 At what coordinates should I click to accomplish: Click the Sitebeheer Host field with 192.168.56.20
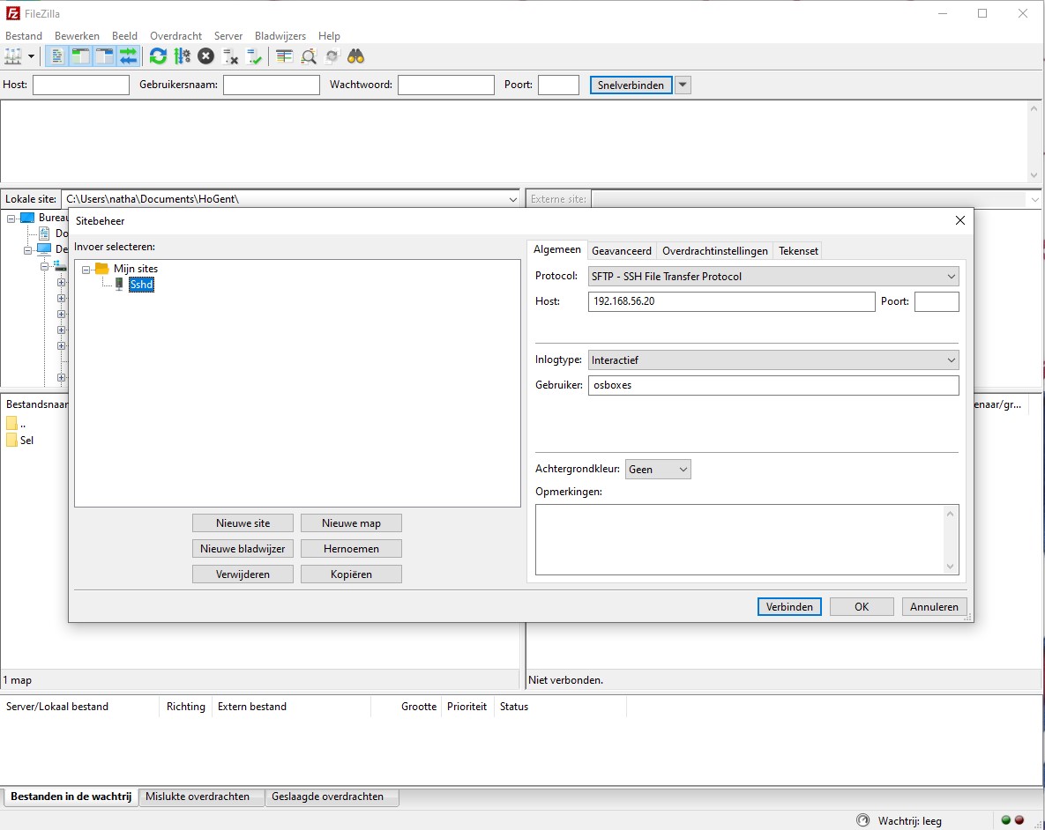coord(731,301)
